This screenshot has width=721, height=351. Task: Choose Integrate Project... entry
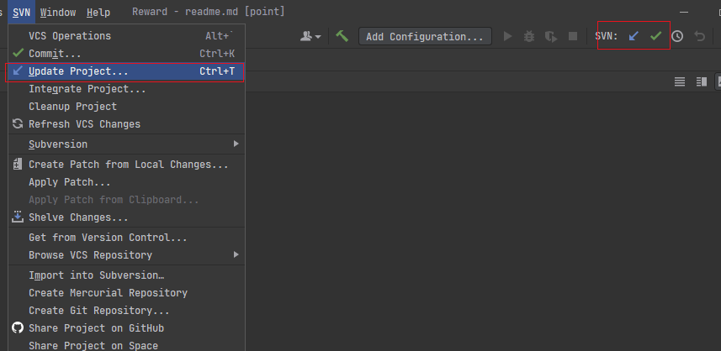pos(126,89)
